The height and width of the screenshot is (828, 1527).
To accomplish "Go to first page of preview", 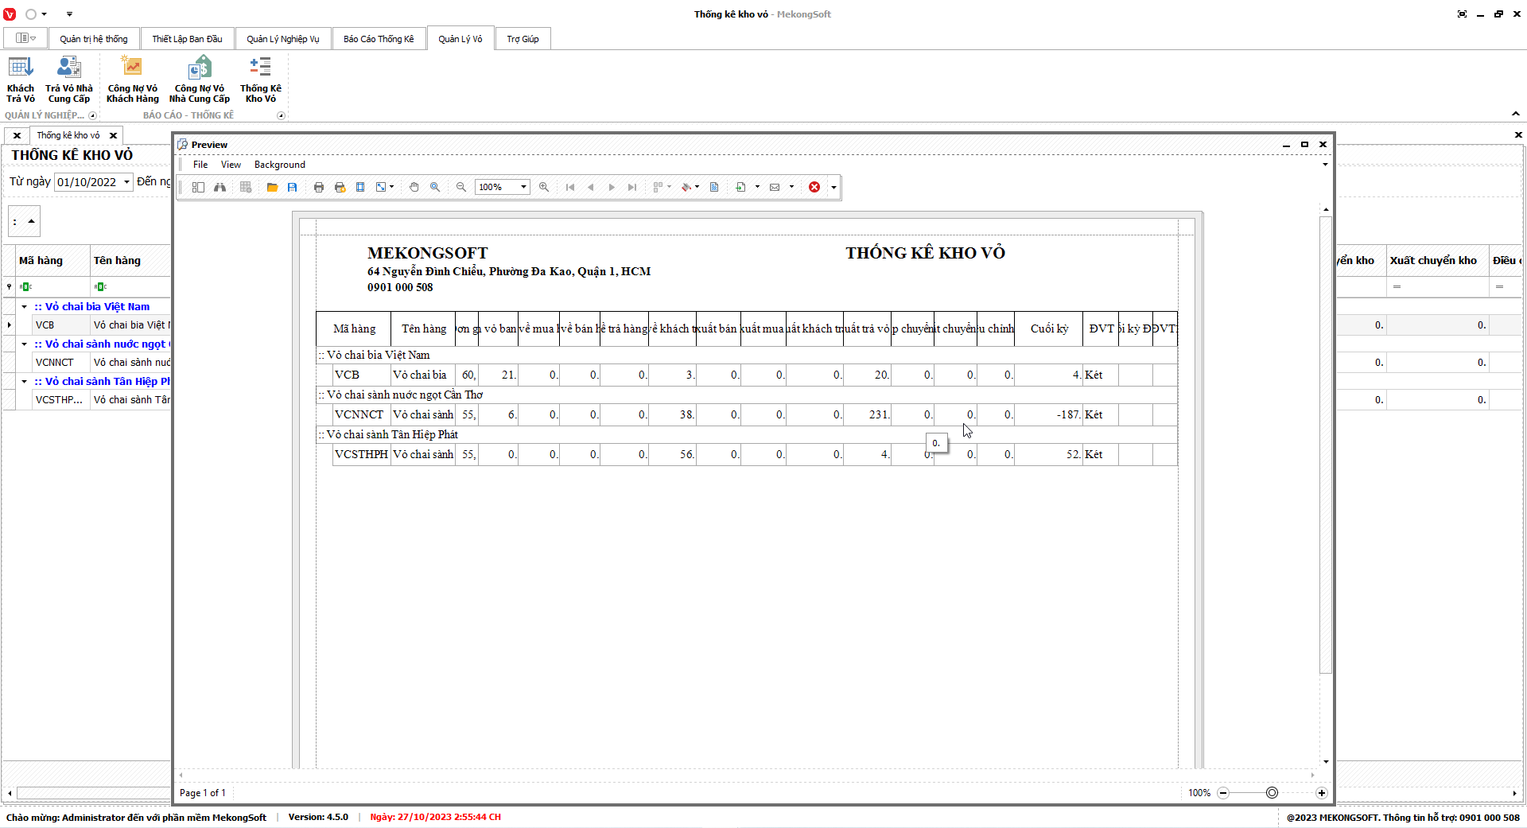I will (x=570, y=187).
